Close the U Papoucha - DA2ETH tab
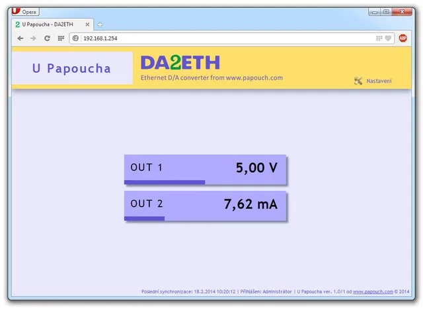 (87, 25)
